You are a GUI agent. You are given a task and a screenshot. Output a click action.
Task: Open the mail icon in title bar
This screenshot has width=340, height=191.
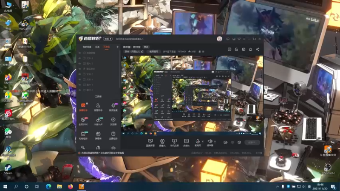click(233, 39)
